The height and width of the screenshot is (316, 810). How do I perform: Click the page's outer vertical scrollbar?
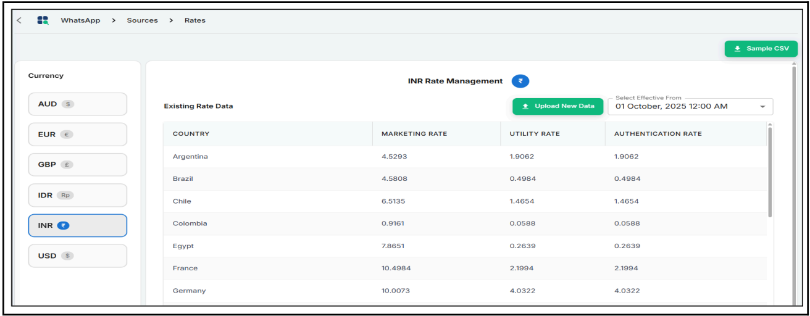coord(793,185)
